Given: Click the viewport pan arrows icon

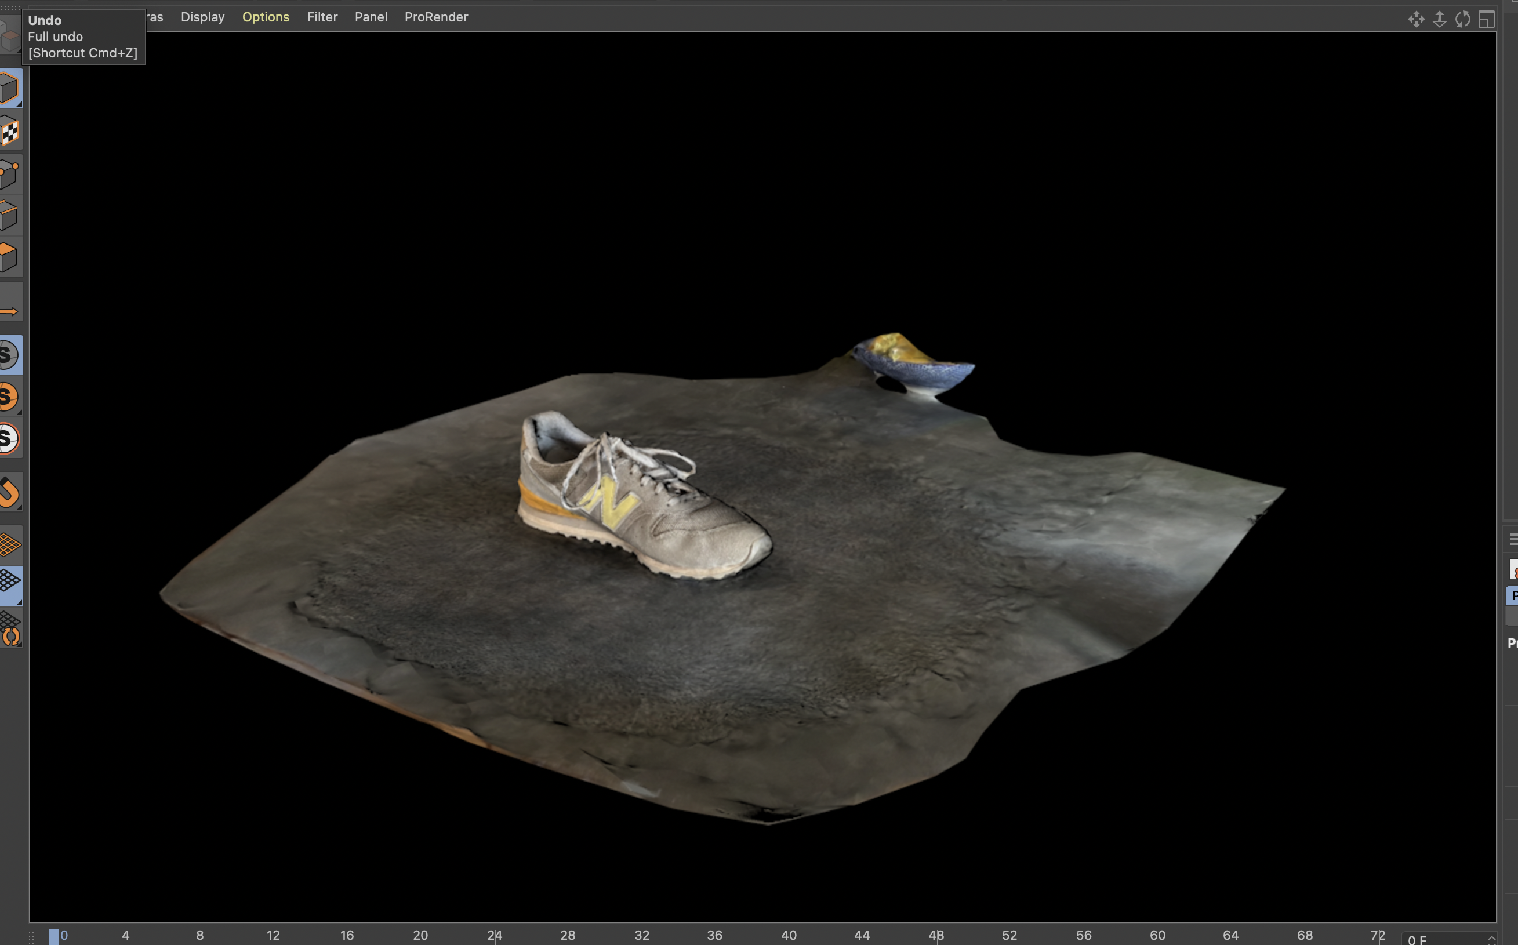Looking at the screenshot, I should click(1415, 19).
